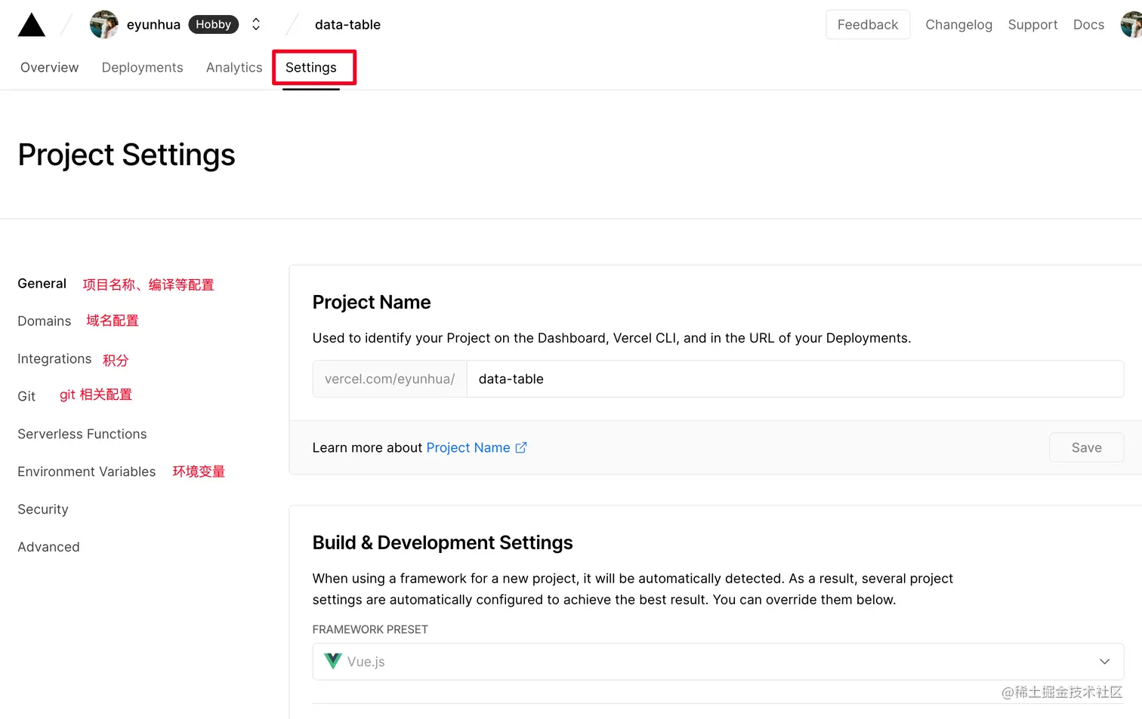Open the eyunhua avatar image
1142x719 pixels.
[103, 25]
